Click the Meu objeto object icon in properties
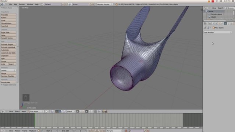 [214, 28]
